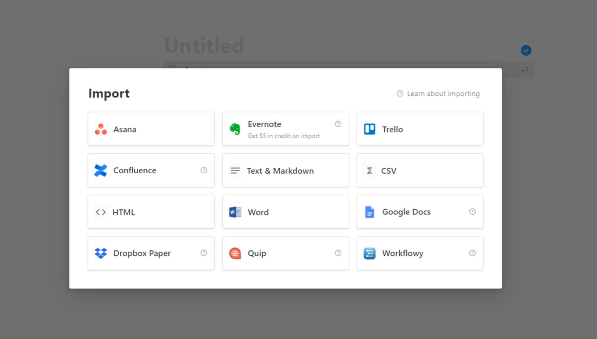Choose Text & Markdown import option
Viewport: 597px width, 339px height.
coord(285,170)
